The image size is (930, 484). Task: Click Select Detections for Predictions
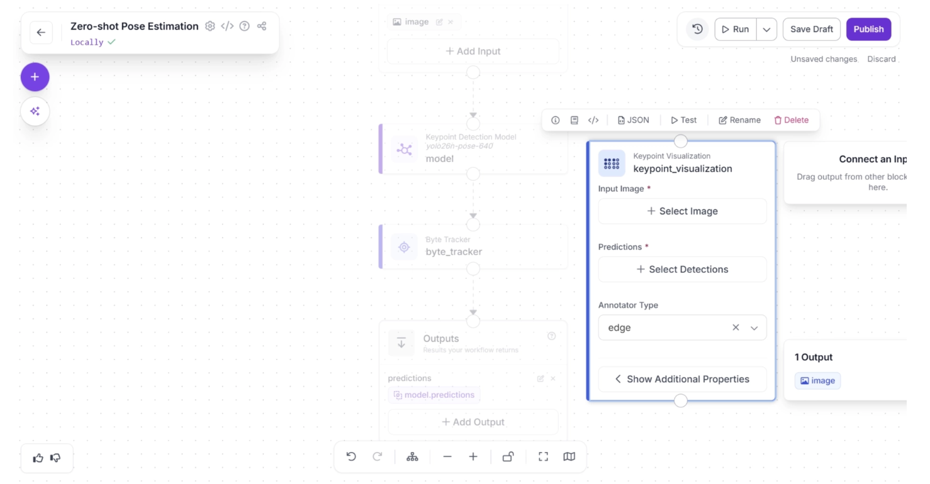coord(682,269)
